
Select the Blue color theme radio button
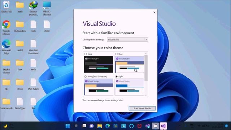coord(116,54)
